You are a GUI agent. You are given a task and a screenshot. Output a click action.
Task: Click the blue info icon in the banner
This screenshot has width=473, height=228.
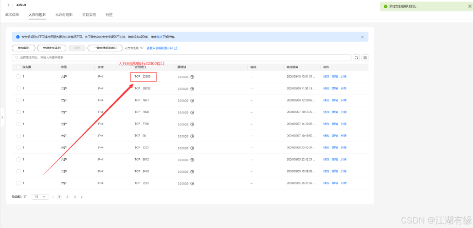[x=18, y=37]
